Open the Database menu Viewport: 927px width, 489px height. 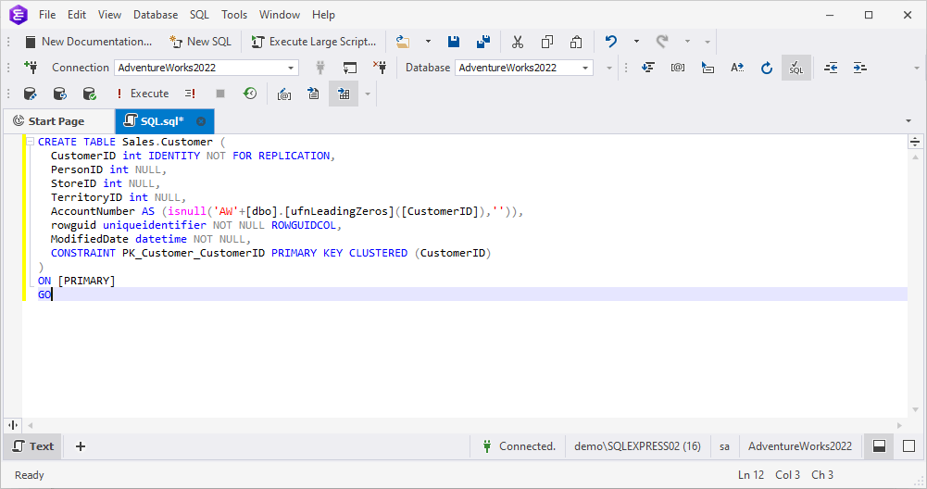tap(156, 14)
